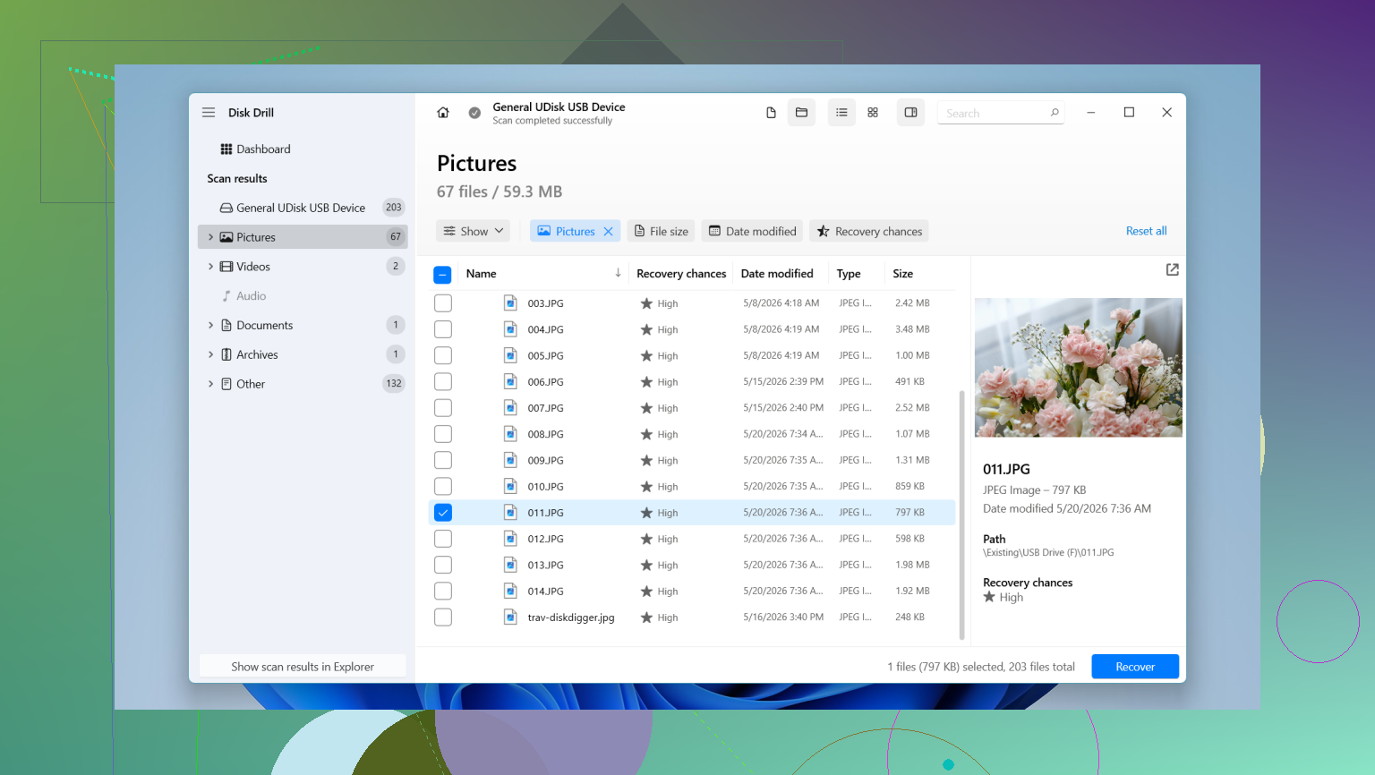Click the Recovery chances star in the preview pane

click(x=989, y=597)
